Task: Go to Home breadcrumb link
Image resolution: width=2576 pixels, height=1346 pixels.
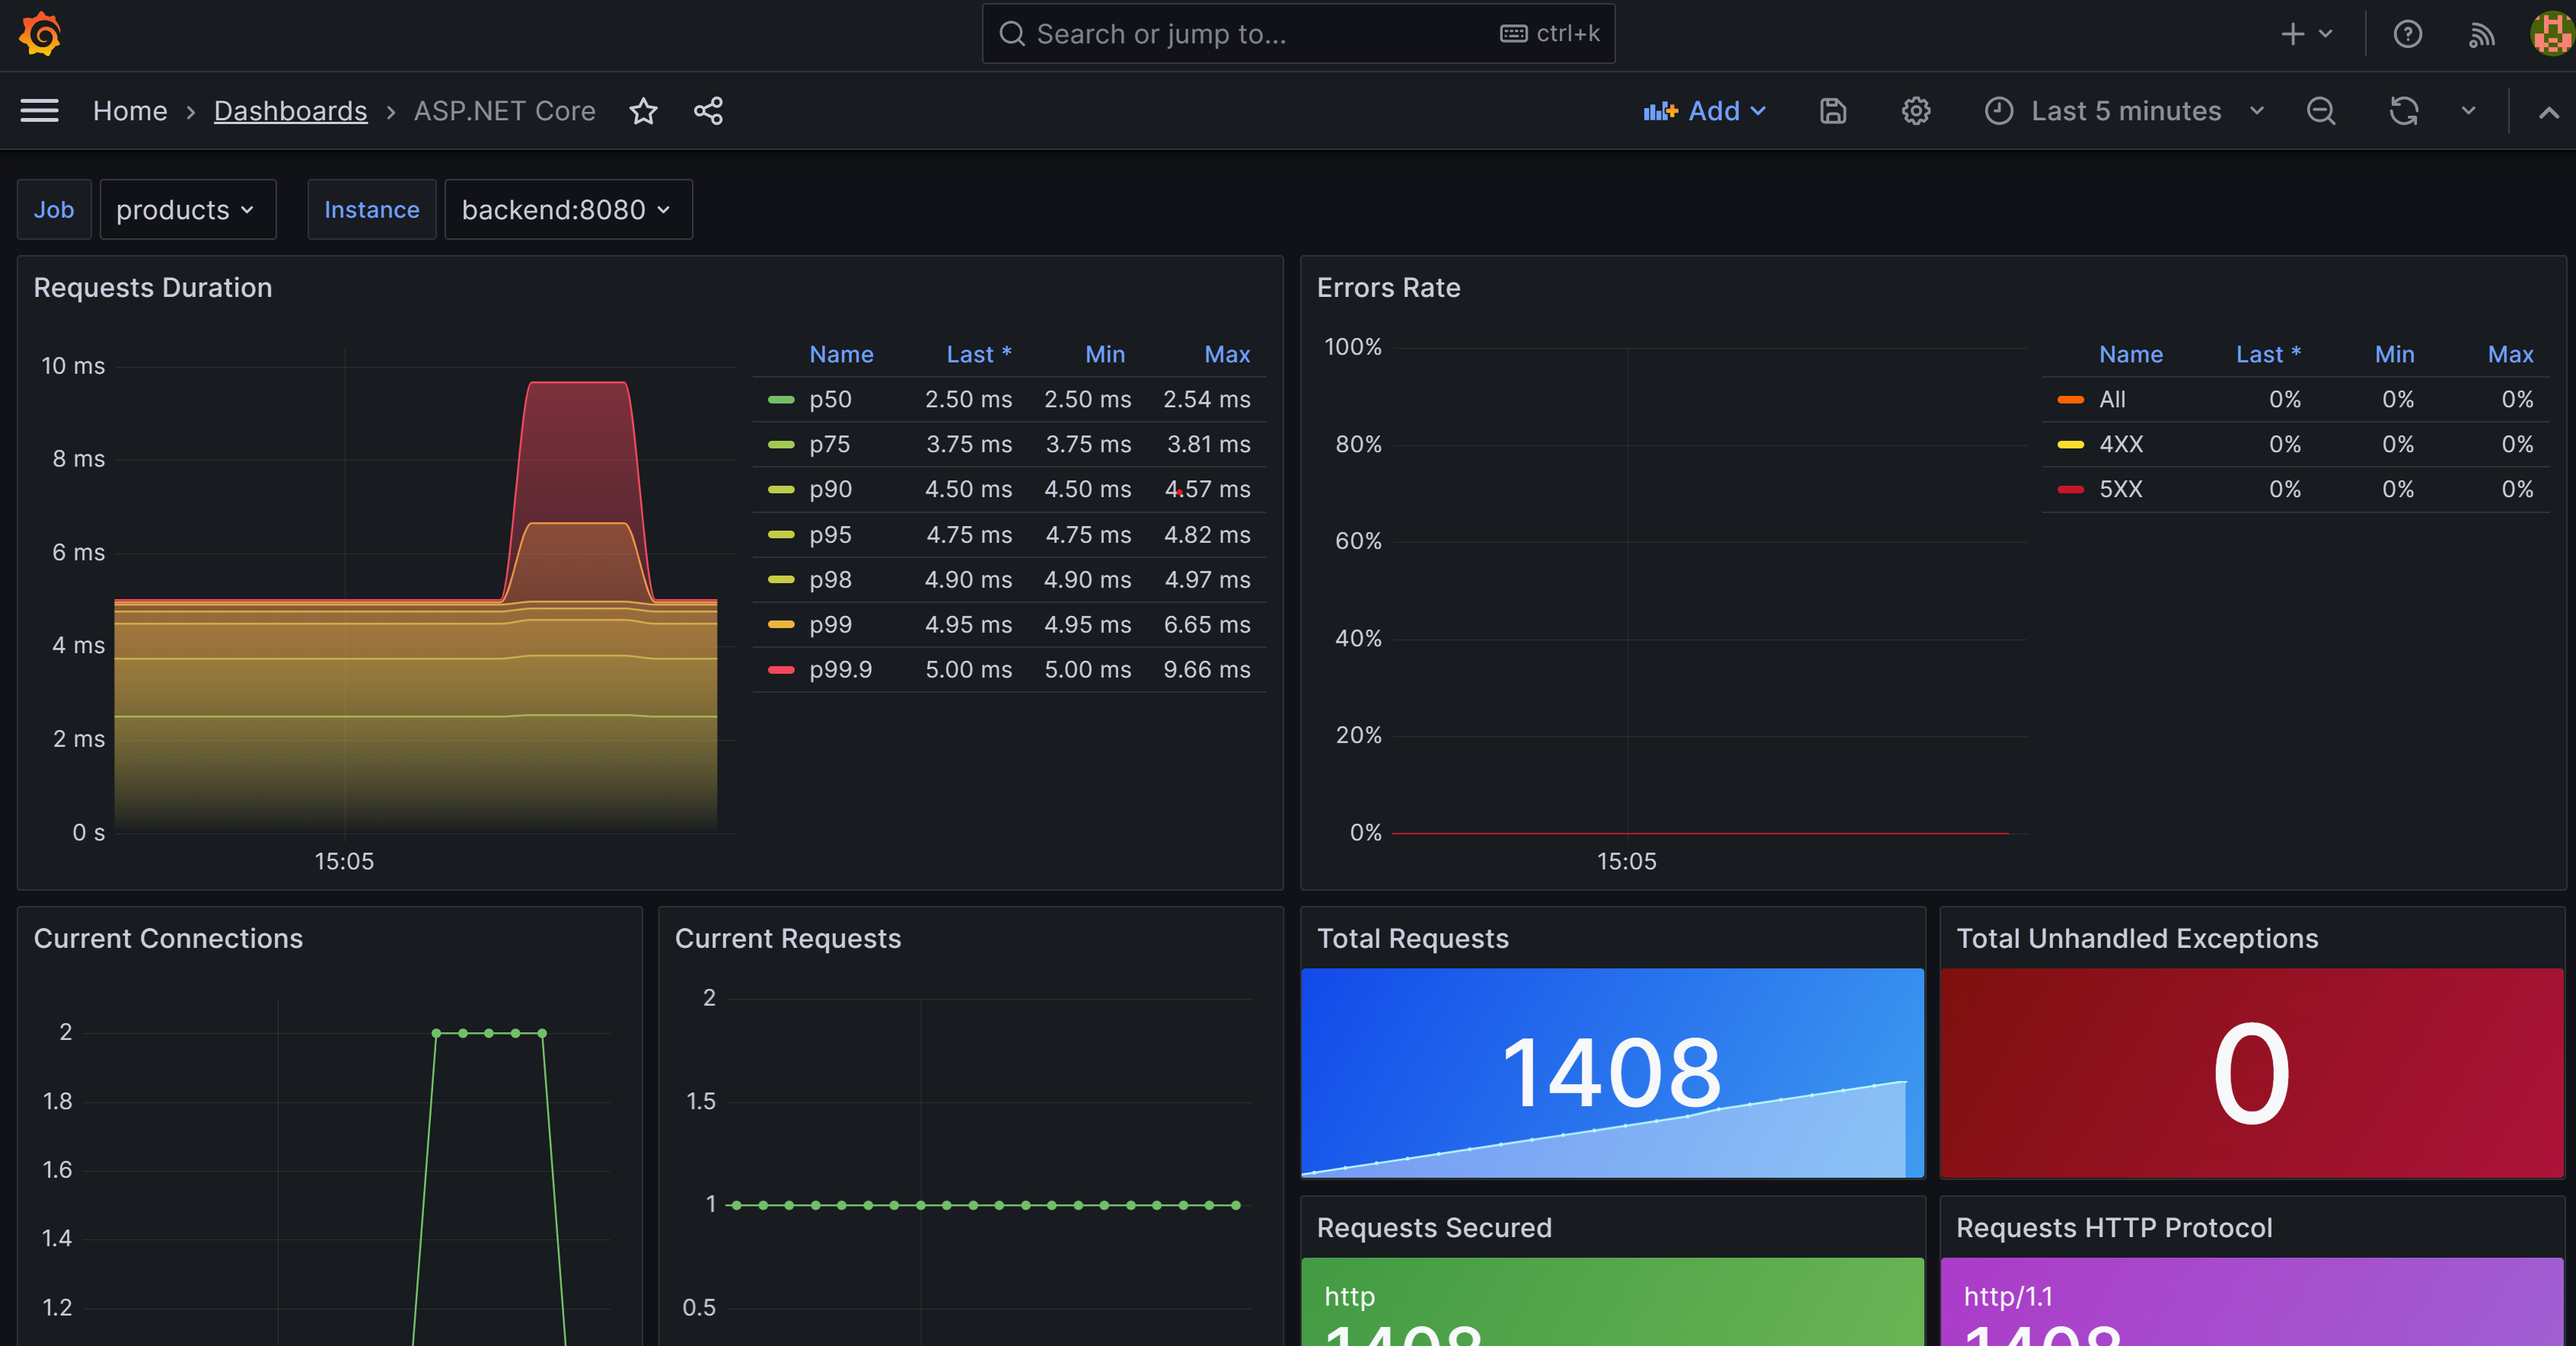Action: tap(129, 111)
